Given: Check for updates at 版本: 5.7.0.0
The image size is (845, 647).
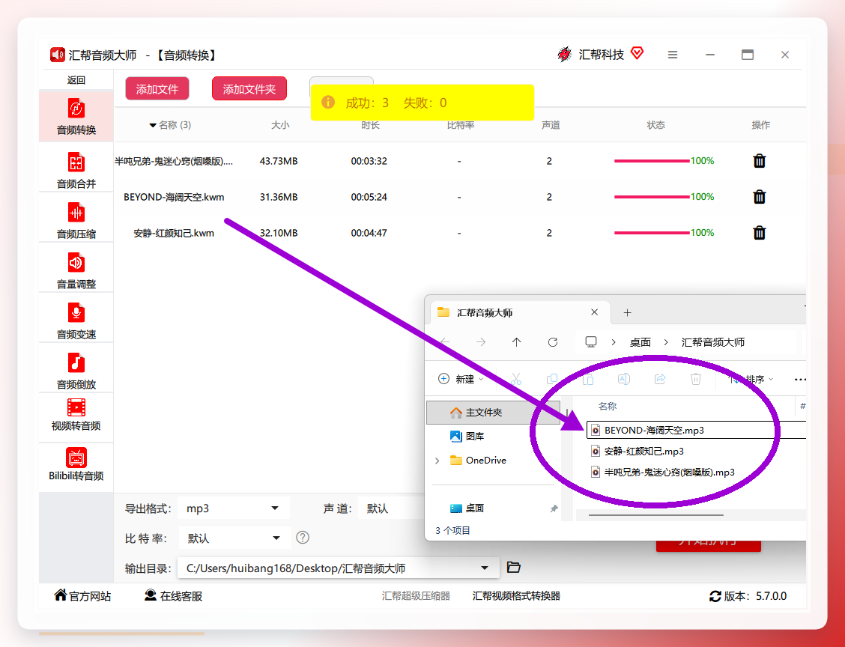Looking at the screenshot, I should coord(748,596).
